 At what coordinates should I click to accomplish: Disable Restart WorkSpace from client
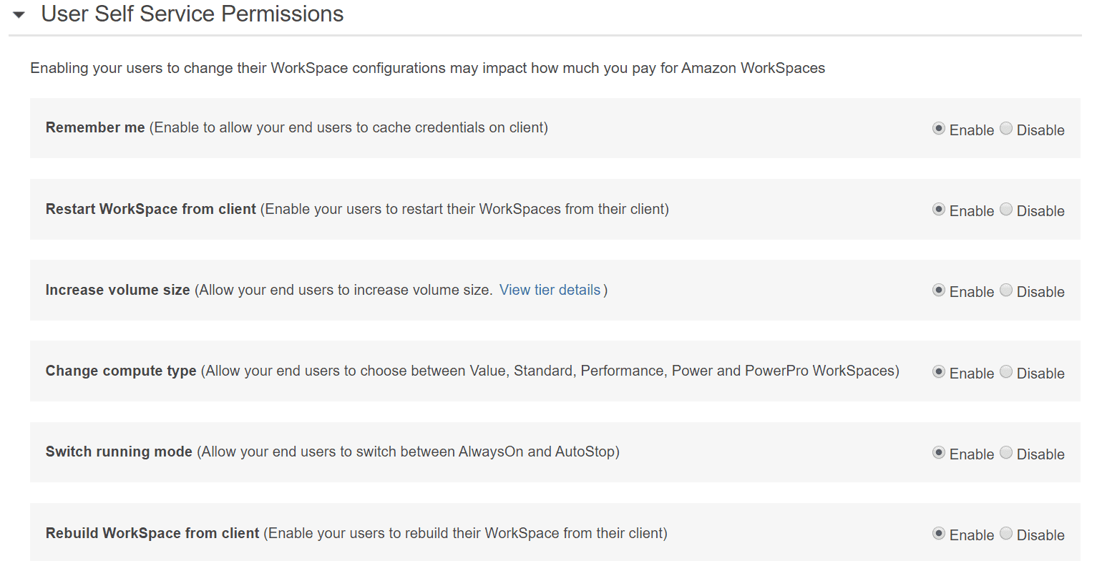pos(1006,210)
